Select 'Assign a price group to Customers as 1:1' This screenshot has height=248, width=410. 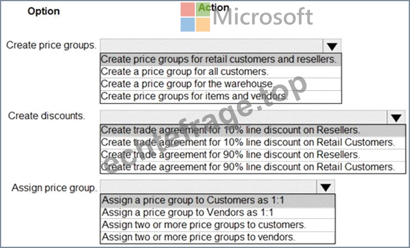point(218,200)
